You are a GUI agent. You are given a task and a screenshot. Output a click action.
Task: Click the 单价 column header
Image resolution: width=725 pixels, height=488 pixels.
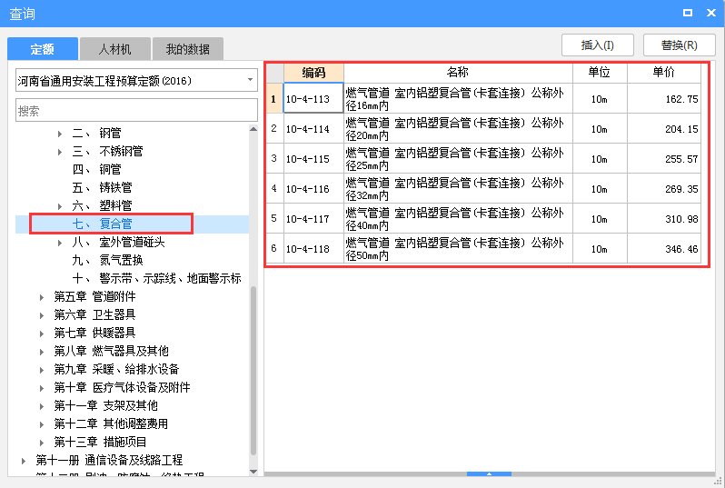click(x=664, y=73)
